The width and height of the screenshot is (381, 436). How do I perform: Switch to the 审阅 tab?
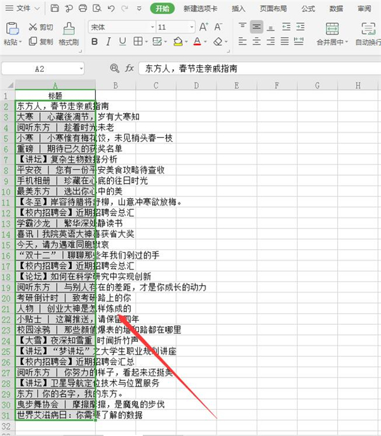click(x=364, y=9)
